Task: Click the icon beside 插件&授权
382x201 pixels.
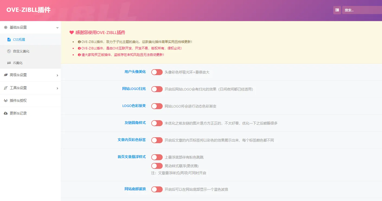Action: click(x=6, y=101)
